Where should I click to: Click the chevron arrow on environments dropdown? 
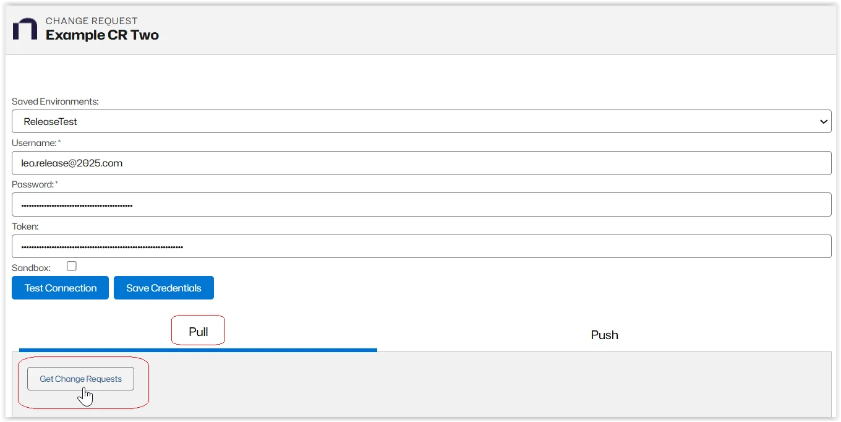tap(824, 122)
